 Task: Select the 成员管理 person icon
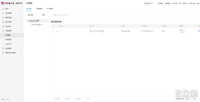click(x=3, y=13)
